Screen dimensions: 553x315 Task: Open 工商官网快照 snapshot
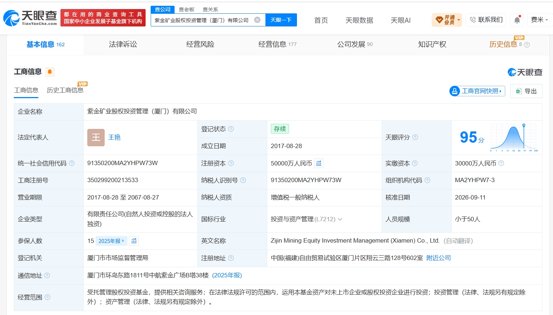(x=477, y=91)
